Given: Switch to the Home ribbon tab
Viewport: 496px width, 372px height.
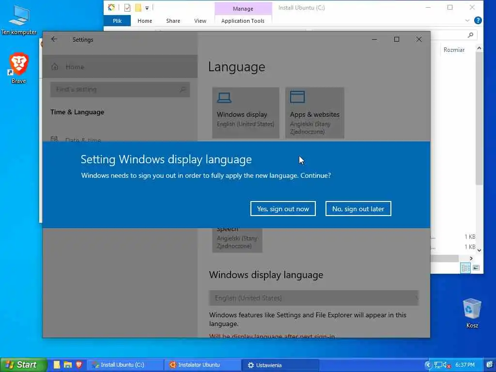Looking at the screenshot, I should 144,21.
